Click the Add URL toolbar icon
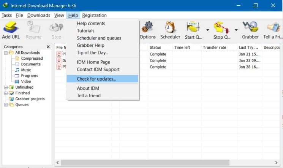 click(x=11, y=27)
